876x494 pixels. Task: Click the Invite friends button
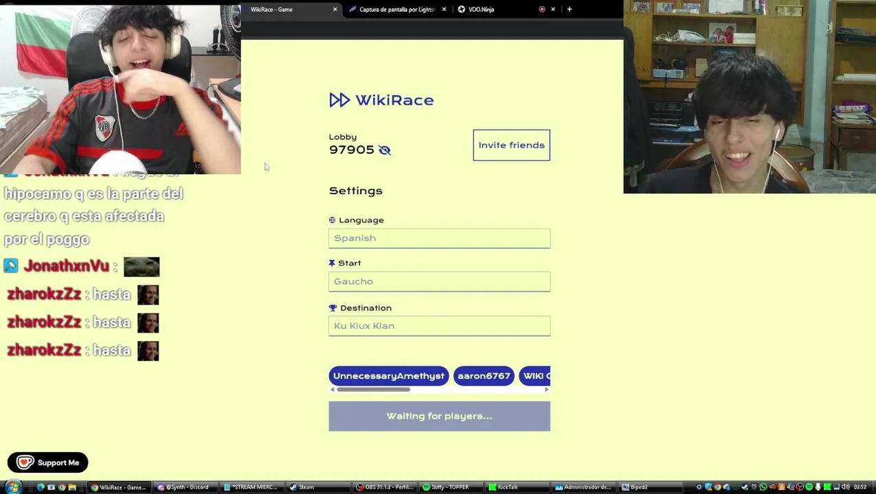tap(511, 145)
